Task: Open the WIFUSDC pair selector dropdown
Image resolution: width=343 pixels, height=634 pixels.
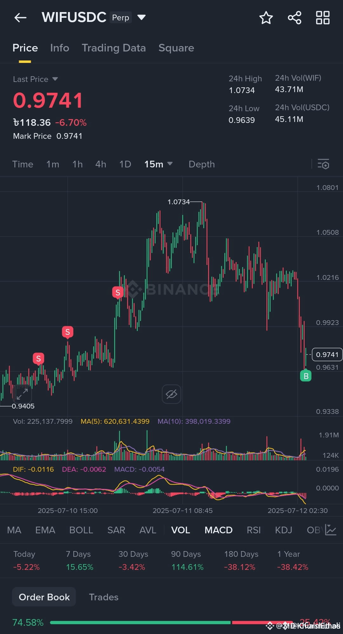Action: [x=141, y=17]
